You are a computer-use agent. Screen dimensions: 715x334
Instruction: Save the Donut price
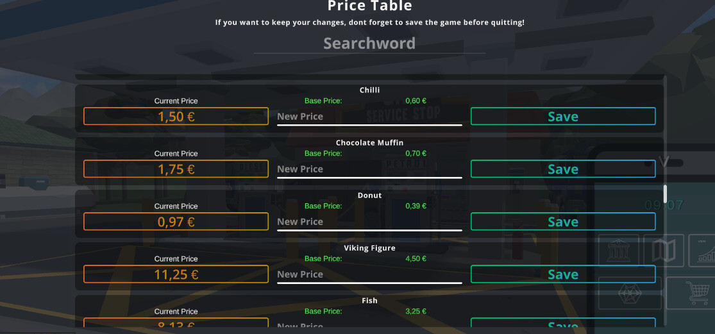point(562,222)
